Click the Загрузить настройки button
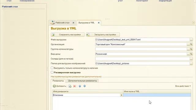 tap(103, 35)
